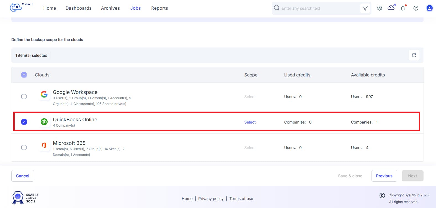436x208 pixels.
Task: Click the Google Workspace logo icon
Action: (44, 94)
